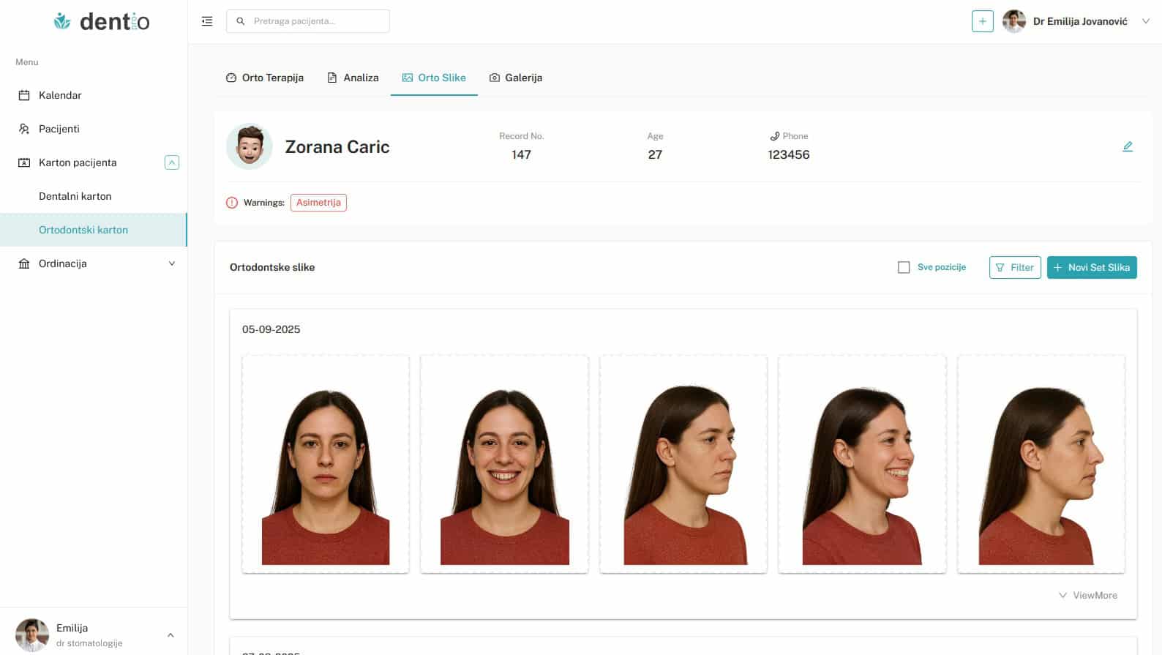
Task: Click the plus icon in top header
Action: (x=982, y=21)
